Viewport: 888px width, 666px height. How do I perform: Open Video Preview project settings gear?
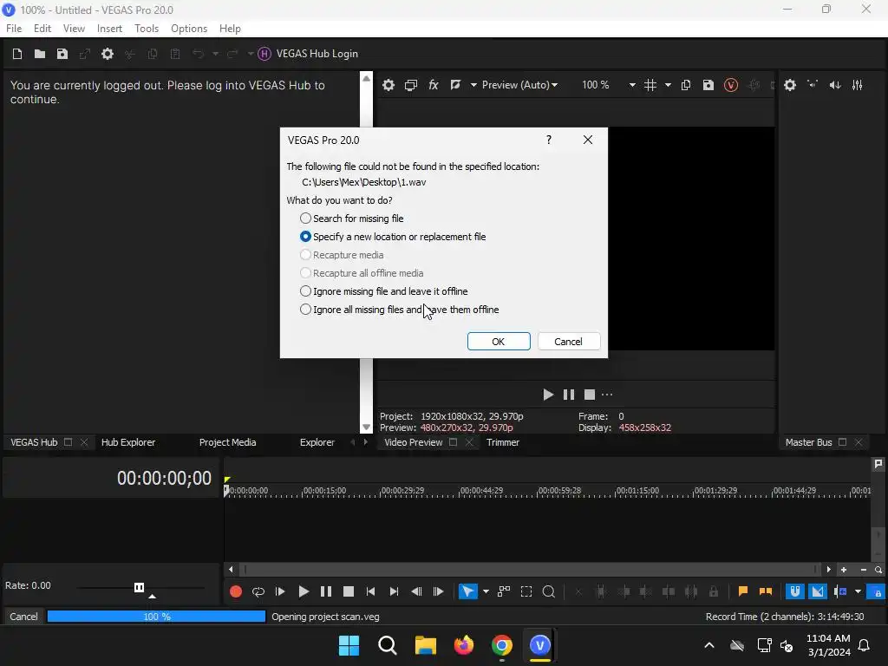coord(388,85)
